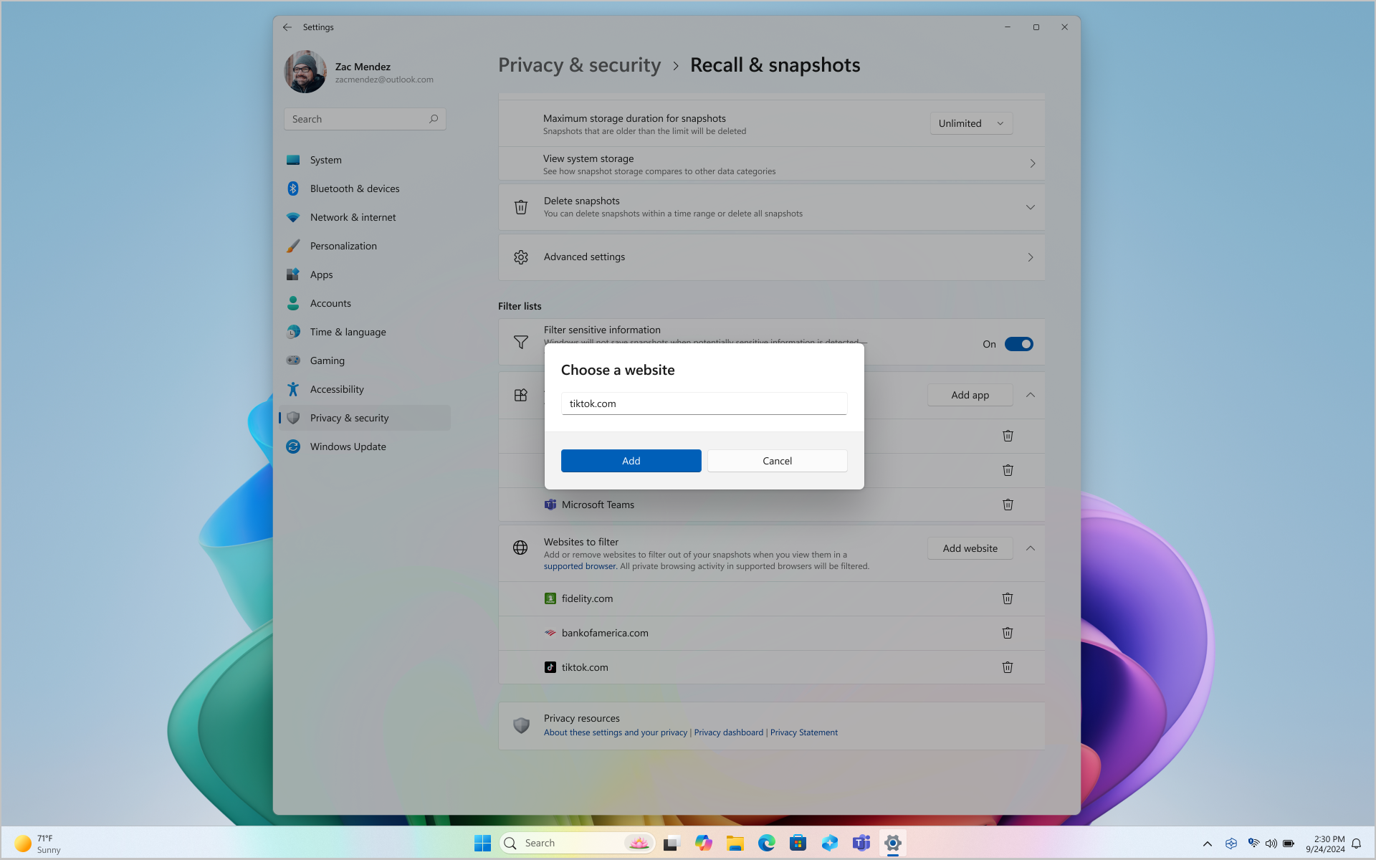This screenshot has height=860, width=1376.
Task: Collapse the Websites to filter section
Action: coord(1031,548)
